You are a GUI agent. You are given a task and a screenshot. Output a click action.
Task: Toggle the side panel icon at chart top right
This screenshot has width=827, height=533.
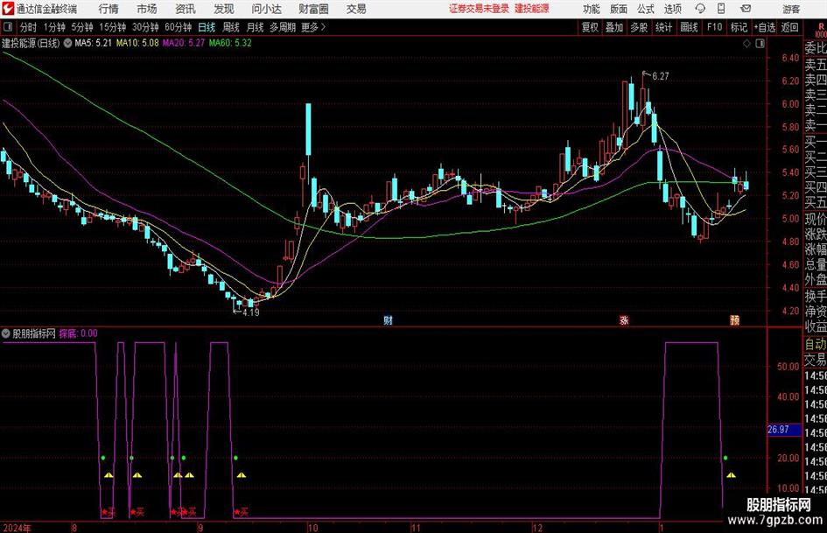click(x=760, y=44)
